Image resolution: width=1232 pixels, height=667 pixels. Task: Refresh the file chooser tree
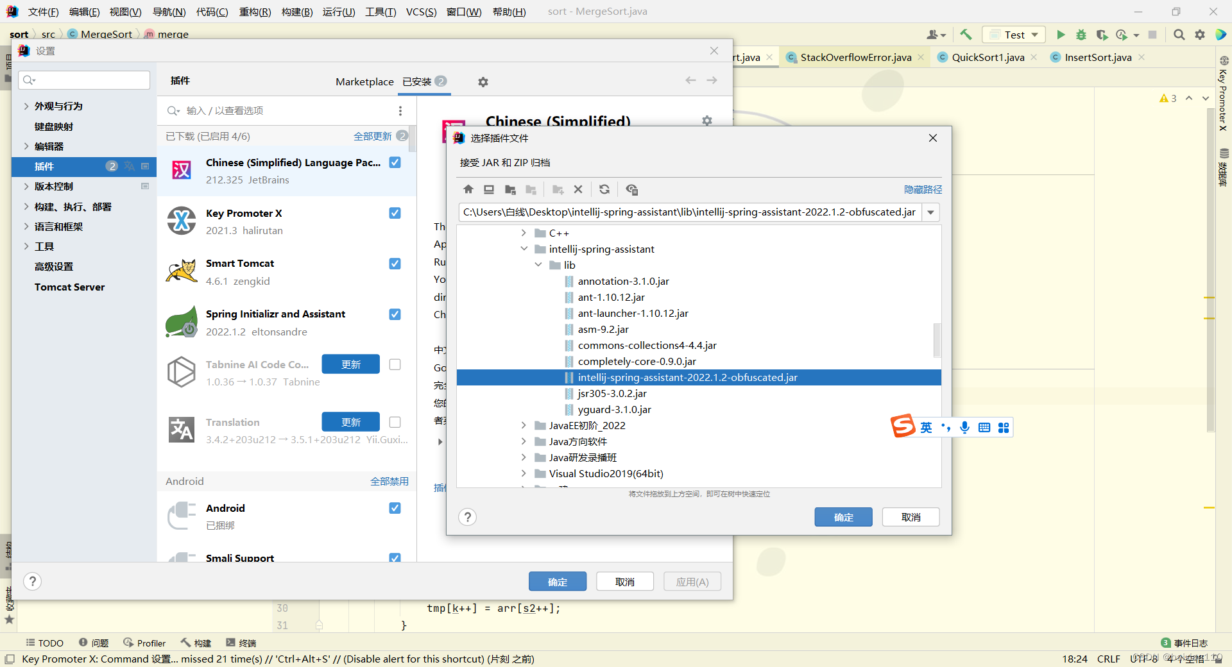(604, 189)
